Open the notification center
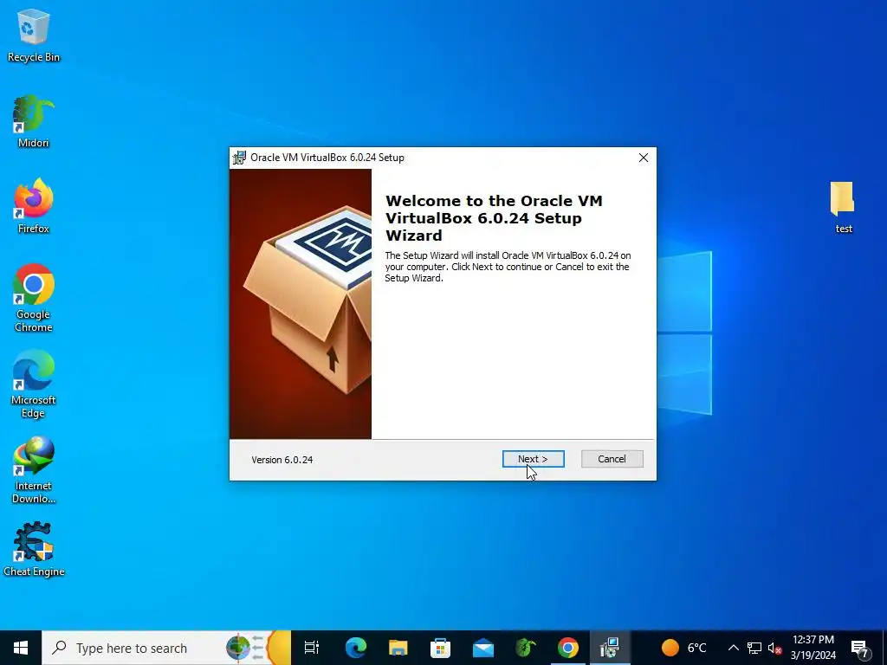Viewport: 887px width, 665px height. click(x=859, y=648)
